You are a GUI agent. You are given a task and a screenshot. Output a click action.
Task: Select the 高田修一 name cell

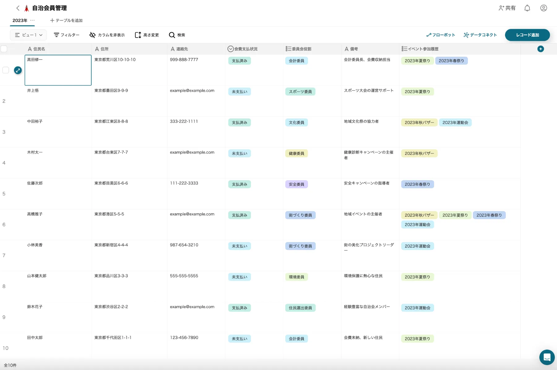[x=58, y=70]
